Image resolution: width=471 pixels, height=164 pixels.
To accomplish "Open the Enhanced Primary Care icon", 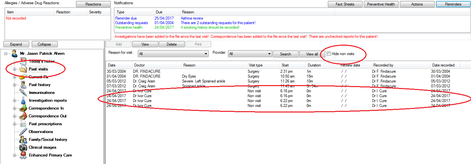I will 23,155.
